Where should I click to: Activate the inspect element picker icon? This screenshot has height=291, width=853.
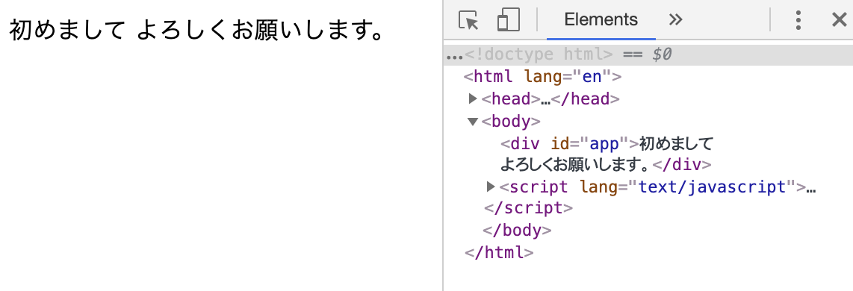468,20
